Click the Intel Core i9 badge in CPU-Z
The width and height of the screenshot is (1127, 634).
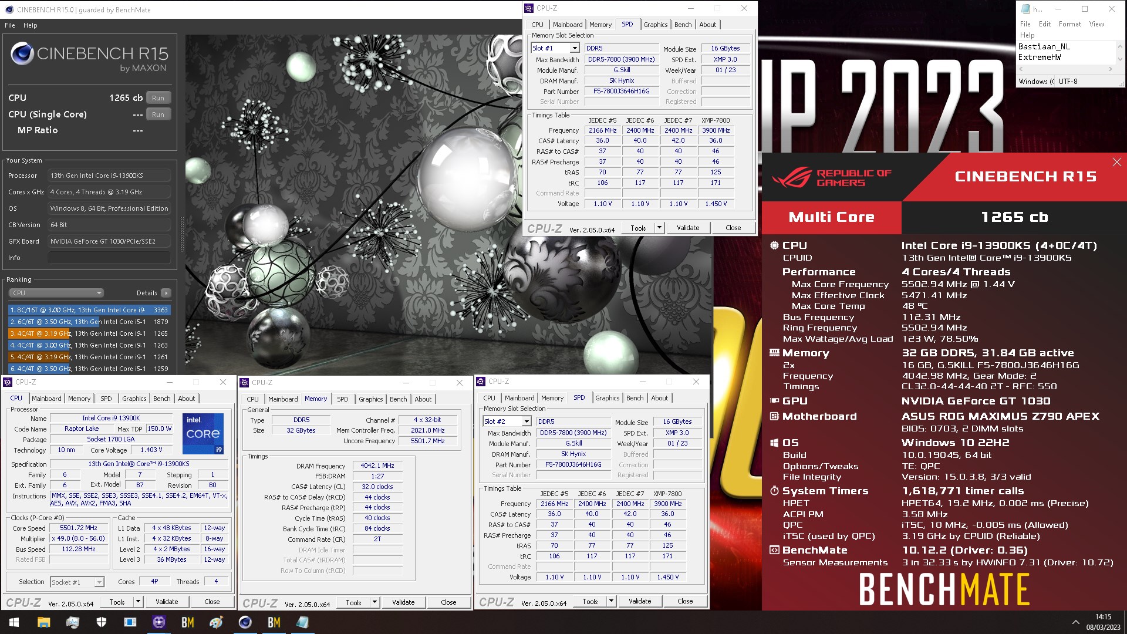click(203, 434)
